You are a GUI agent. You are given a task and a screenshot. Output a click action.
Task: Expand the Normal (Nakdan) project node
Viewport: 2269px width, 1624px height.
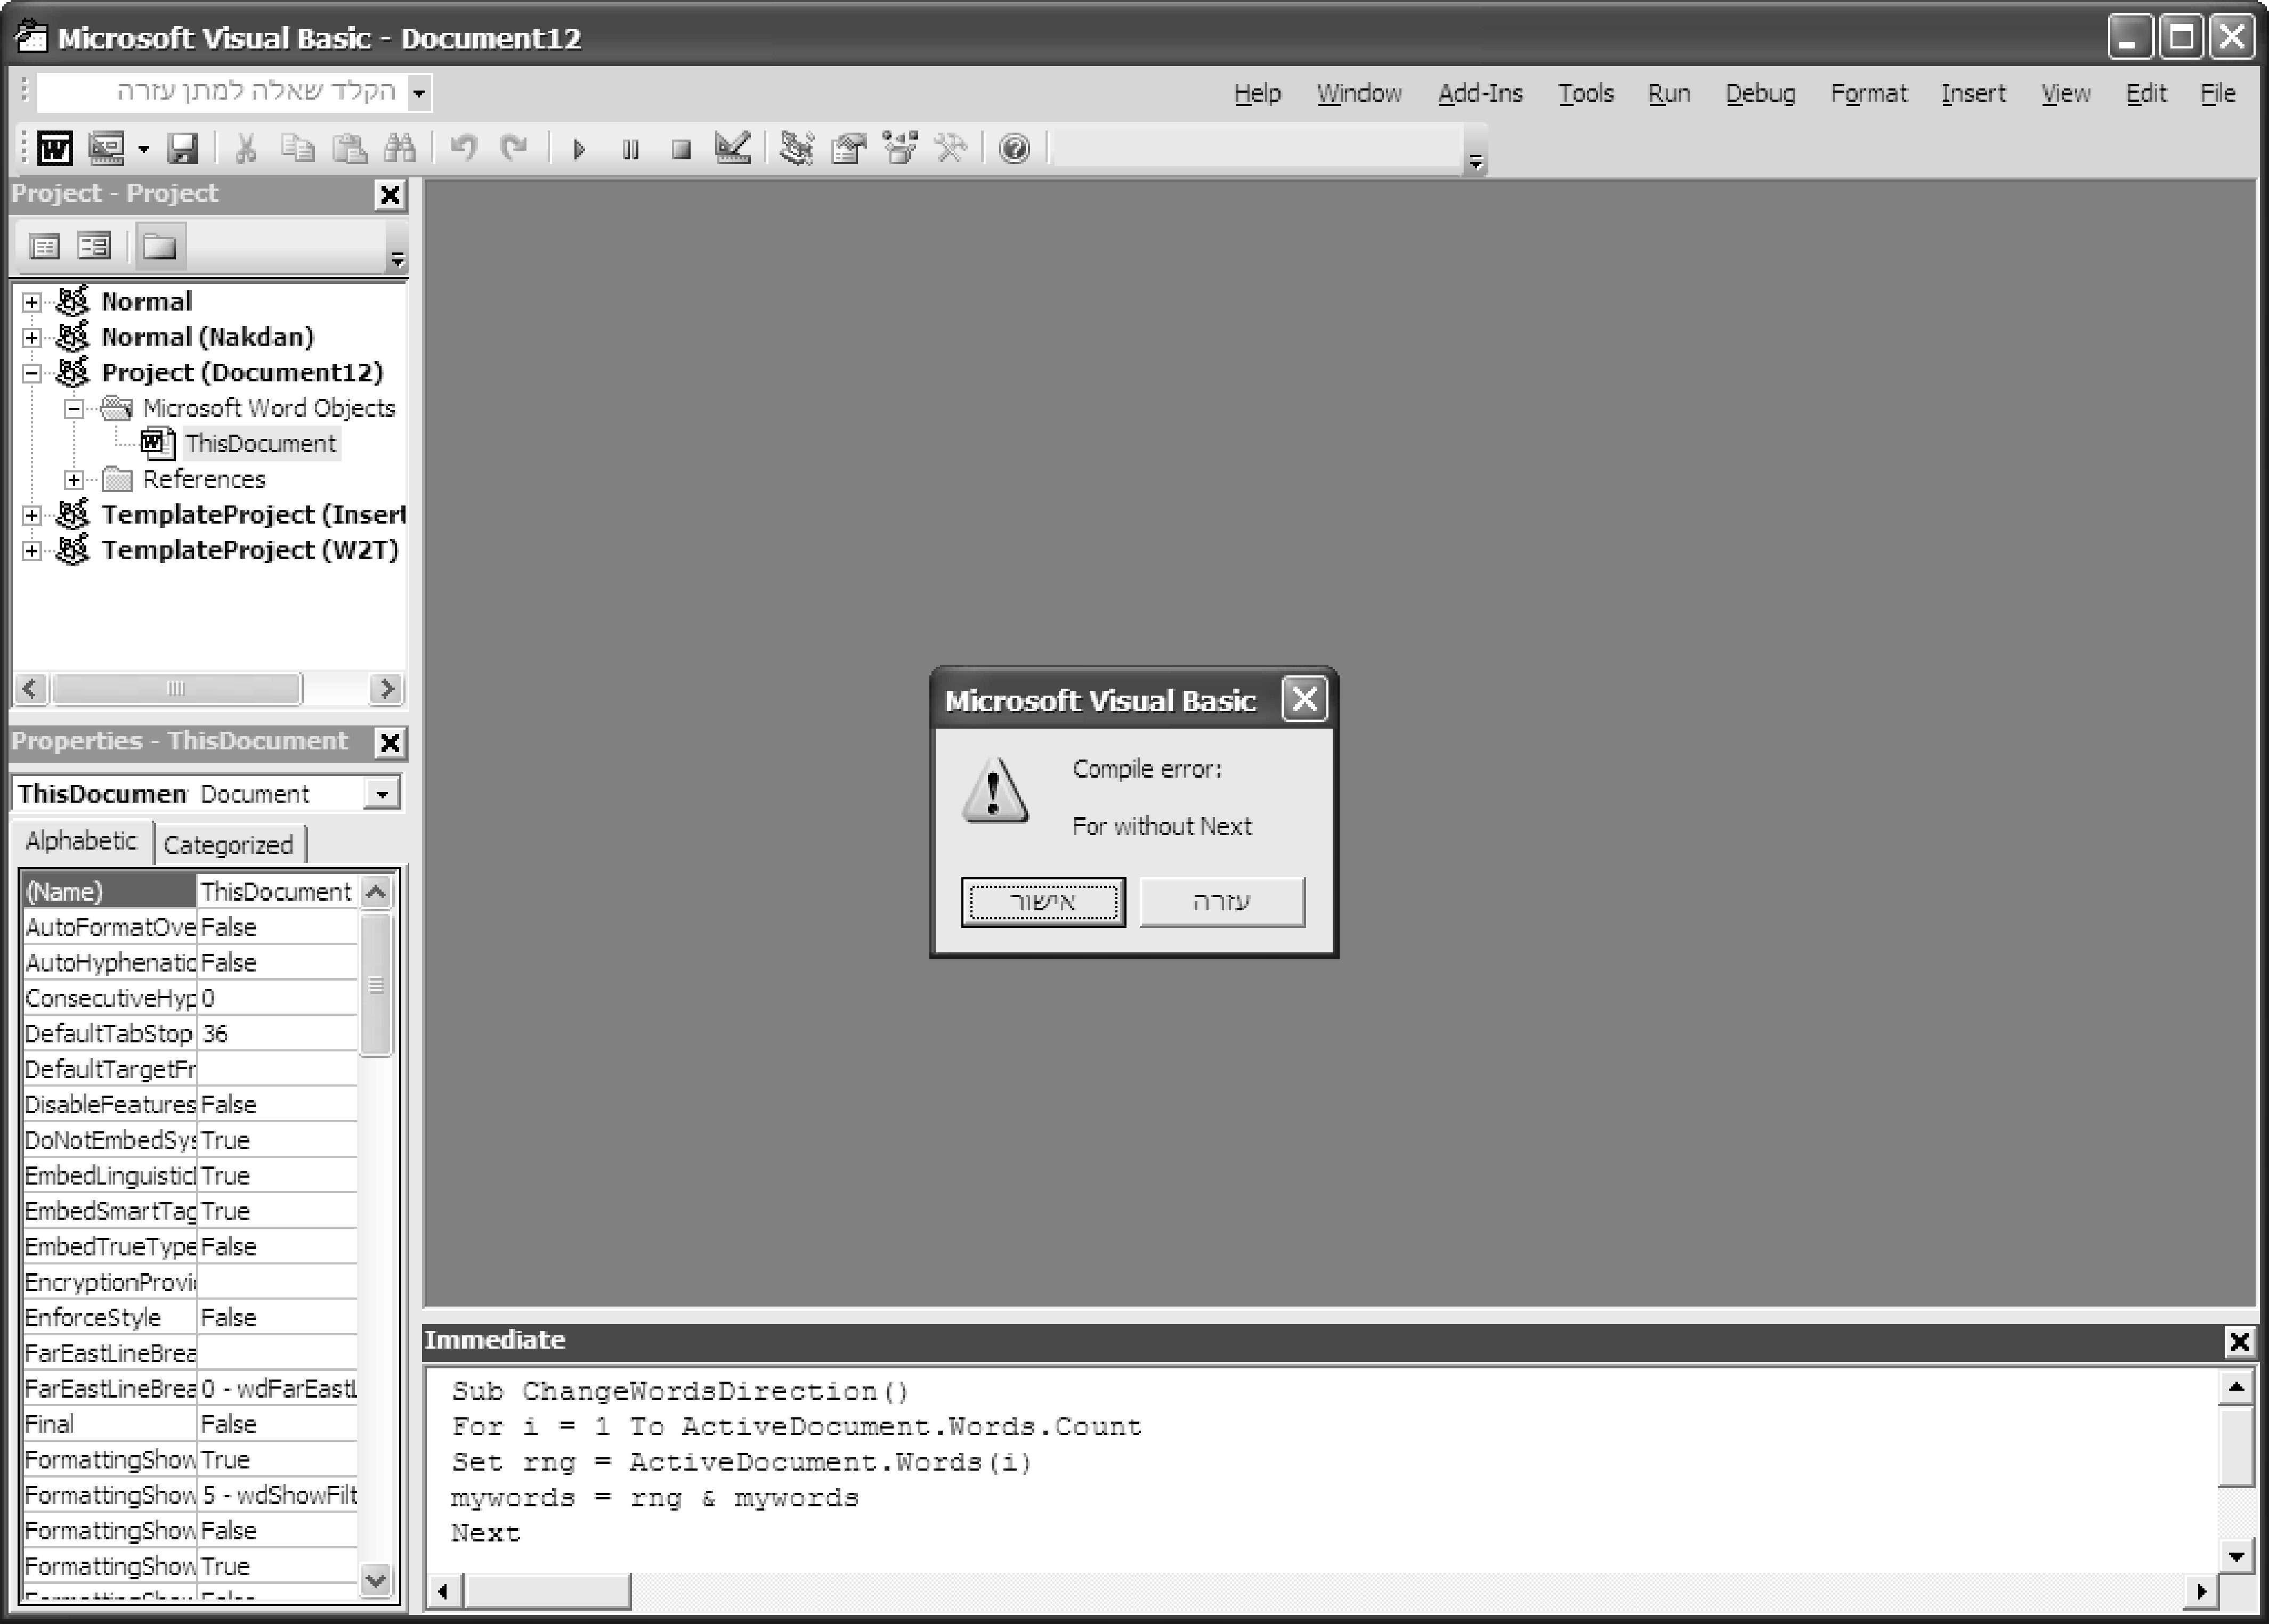pos(32,338)
